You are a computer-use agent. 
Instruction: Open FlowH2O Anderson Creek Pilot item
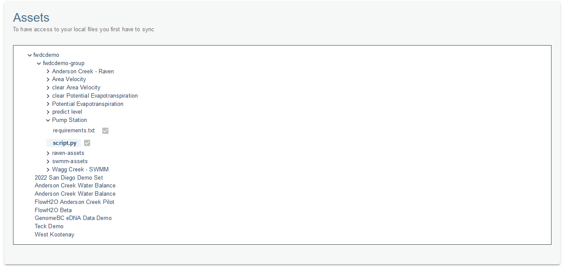(74, 202)
